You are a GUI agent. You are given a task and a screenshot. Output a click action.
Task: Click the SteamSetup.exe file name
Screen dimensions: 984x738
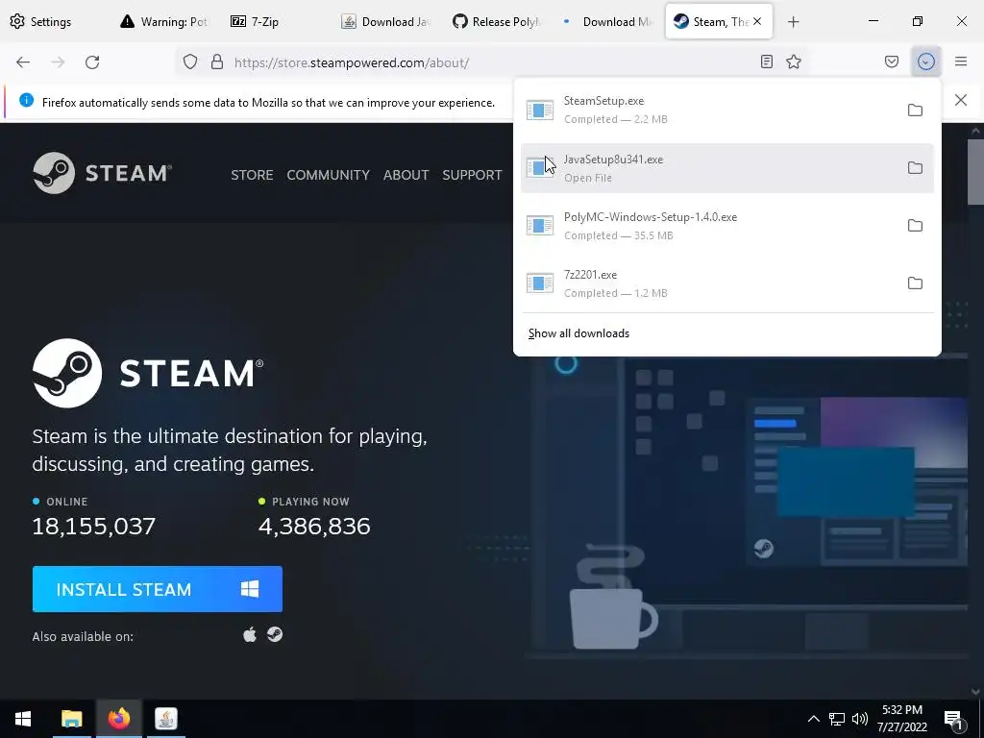point(603,101)
